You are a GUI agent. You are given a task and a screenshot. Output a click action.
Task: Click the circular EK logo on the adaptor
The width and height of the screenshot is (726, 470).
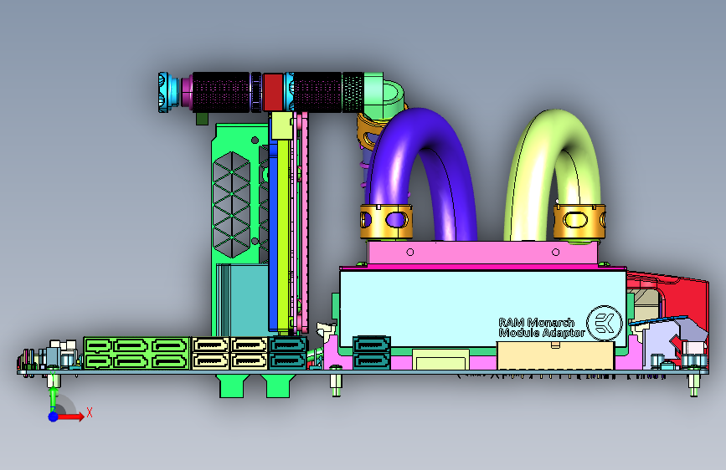coord(605,323)
